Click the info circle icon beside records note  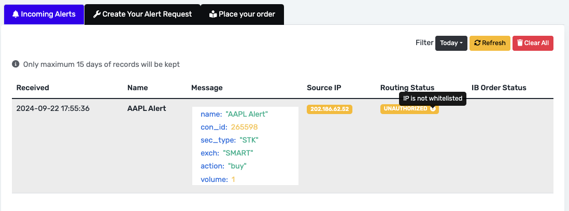click(16, 64)
